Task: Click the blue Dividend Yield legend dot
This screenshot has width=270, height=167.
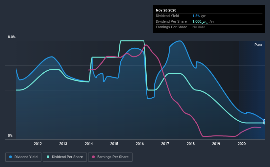Action: (11, 157)
